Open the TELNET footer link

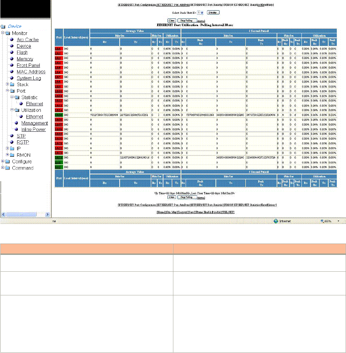(x=228, y=212)
